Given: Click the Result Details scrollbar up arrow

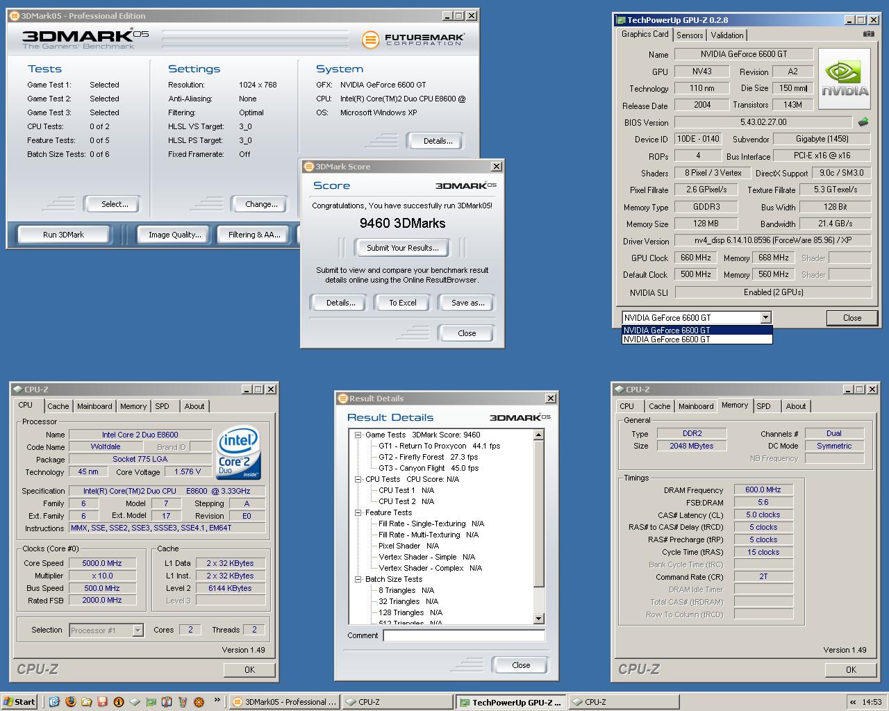Looking at the screenshot, I should (538, 435).
